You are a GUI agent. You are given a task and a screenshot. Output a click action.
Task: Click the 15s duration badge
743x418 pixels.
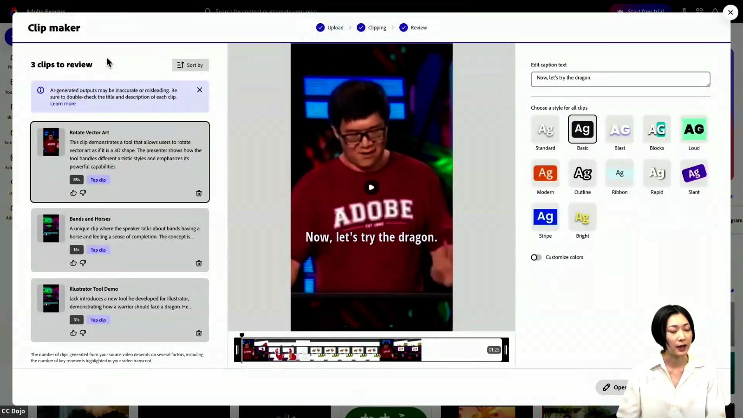pos(77,250)
